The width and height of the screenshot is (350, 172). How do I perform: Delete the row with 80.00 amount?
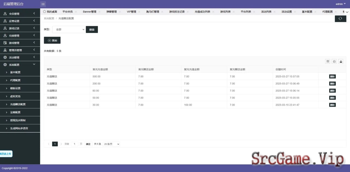pyautogui.click(x=332, y=91)
